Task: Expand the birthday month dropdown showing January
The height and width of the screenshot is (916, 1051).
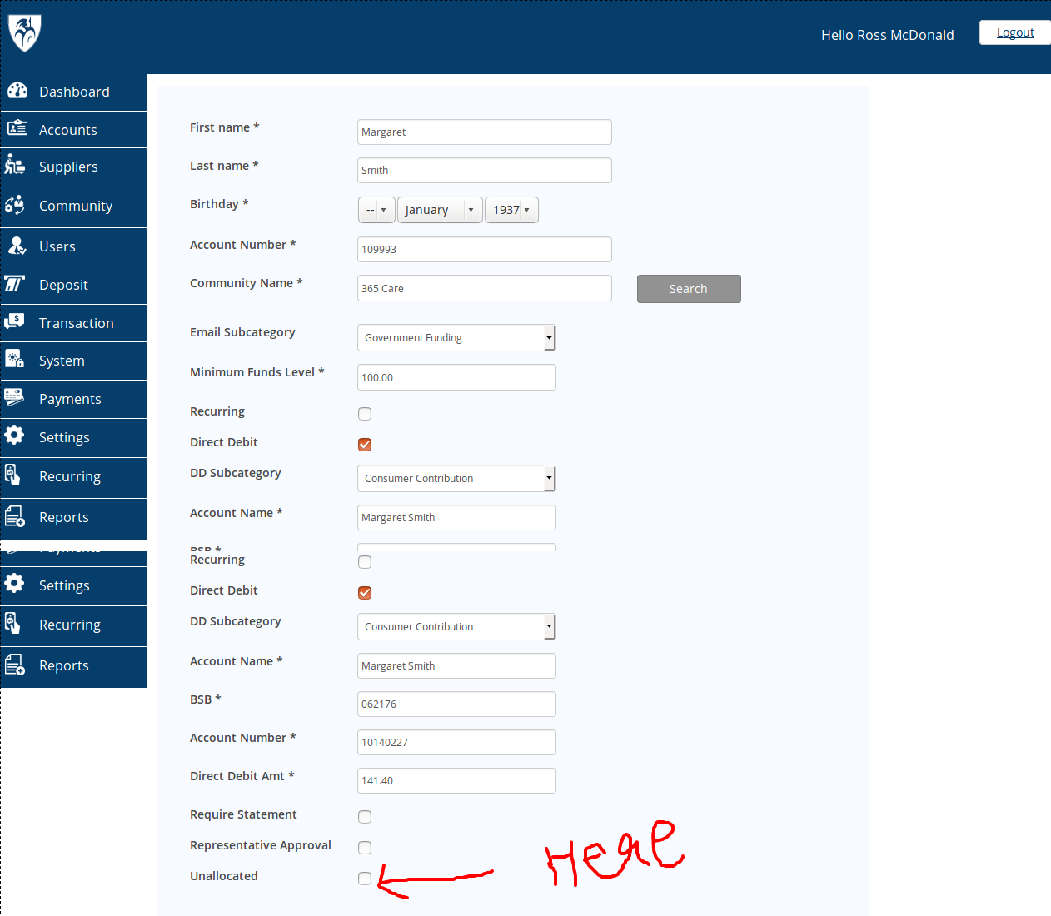Action: [x=439, y=210]
